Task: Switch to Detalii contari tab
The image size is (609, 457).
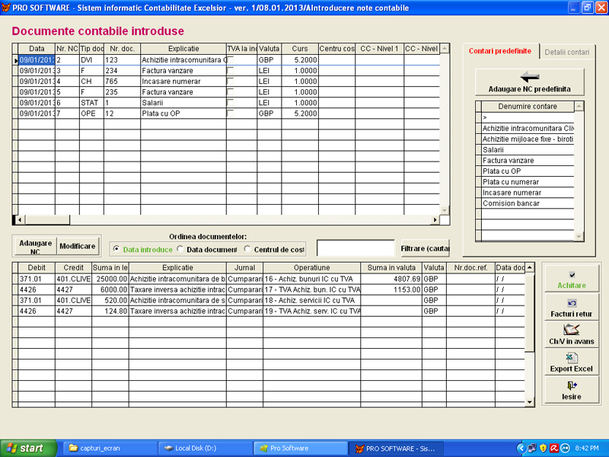Action: click(566, 52)
